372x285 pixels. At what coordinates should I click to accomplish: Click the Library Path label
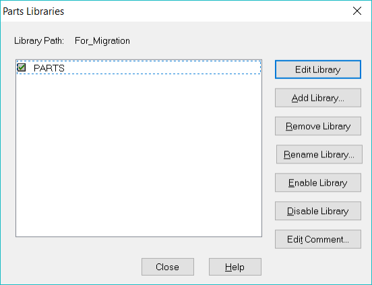pyautogui.click(x=39, y=41)
